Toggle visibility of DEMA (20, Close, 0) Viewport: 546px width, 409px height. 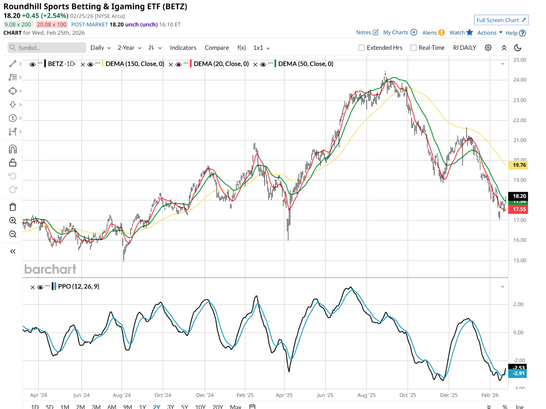click(178, 64)
